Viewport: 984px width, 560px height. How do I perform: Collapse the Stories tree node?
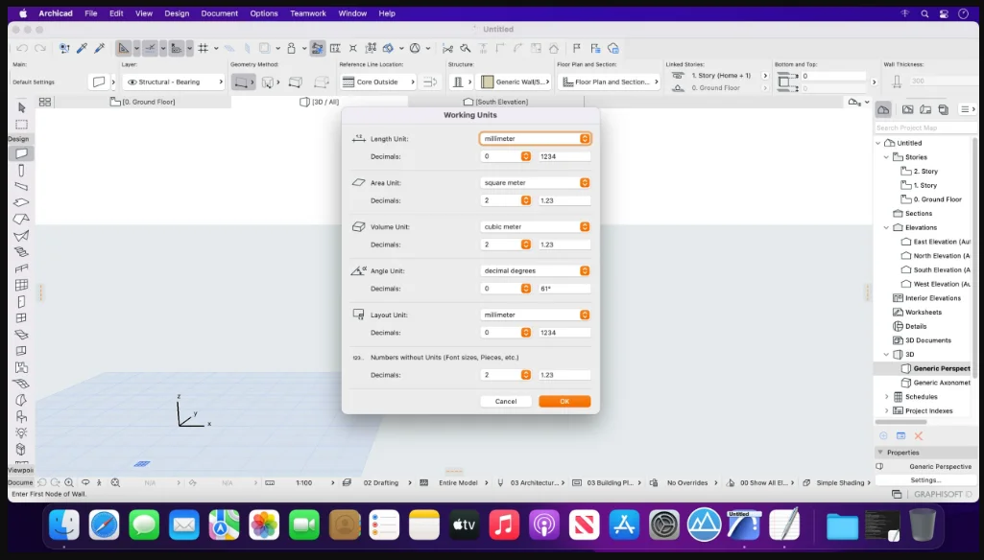pyautogui.click(x=886, y=157)
